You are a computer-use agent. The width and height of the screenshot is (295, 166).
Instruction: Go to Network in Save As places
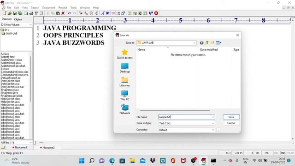tap(124, 109)
